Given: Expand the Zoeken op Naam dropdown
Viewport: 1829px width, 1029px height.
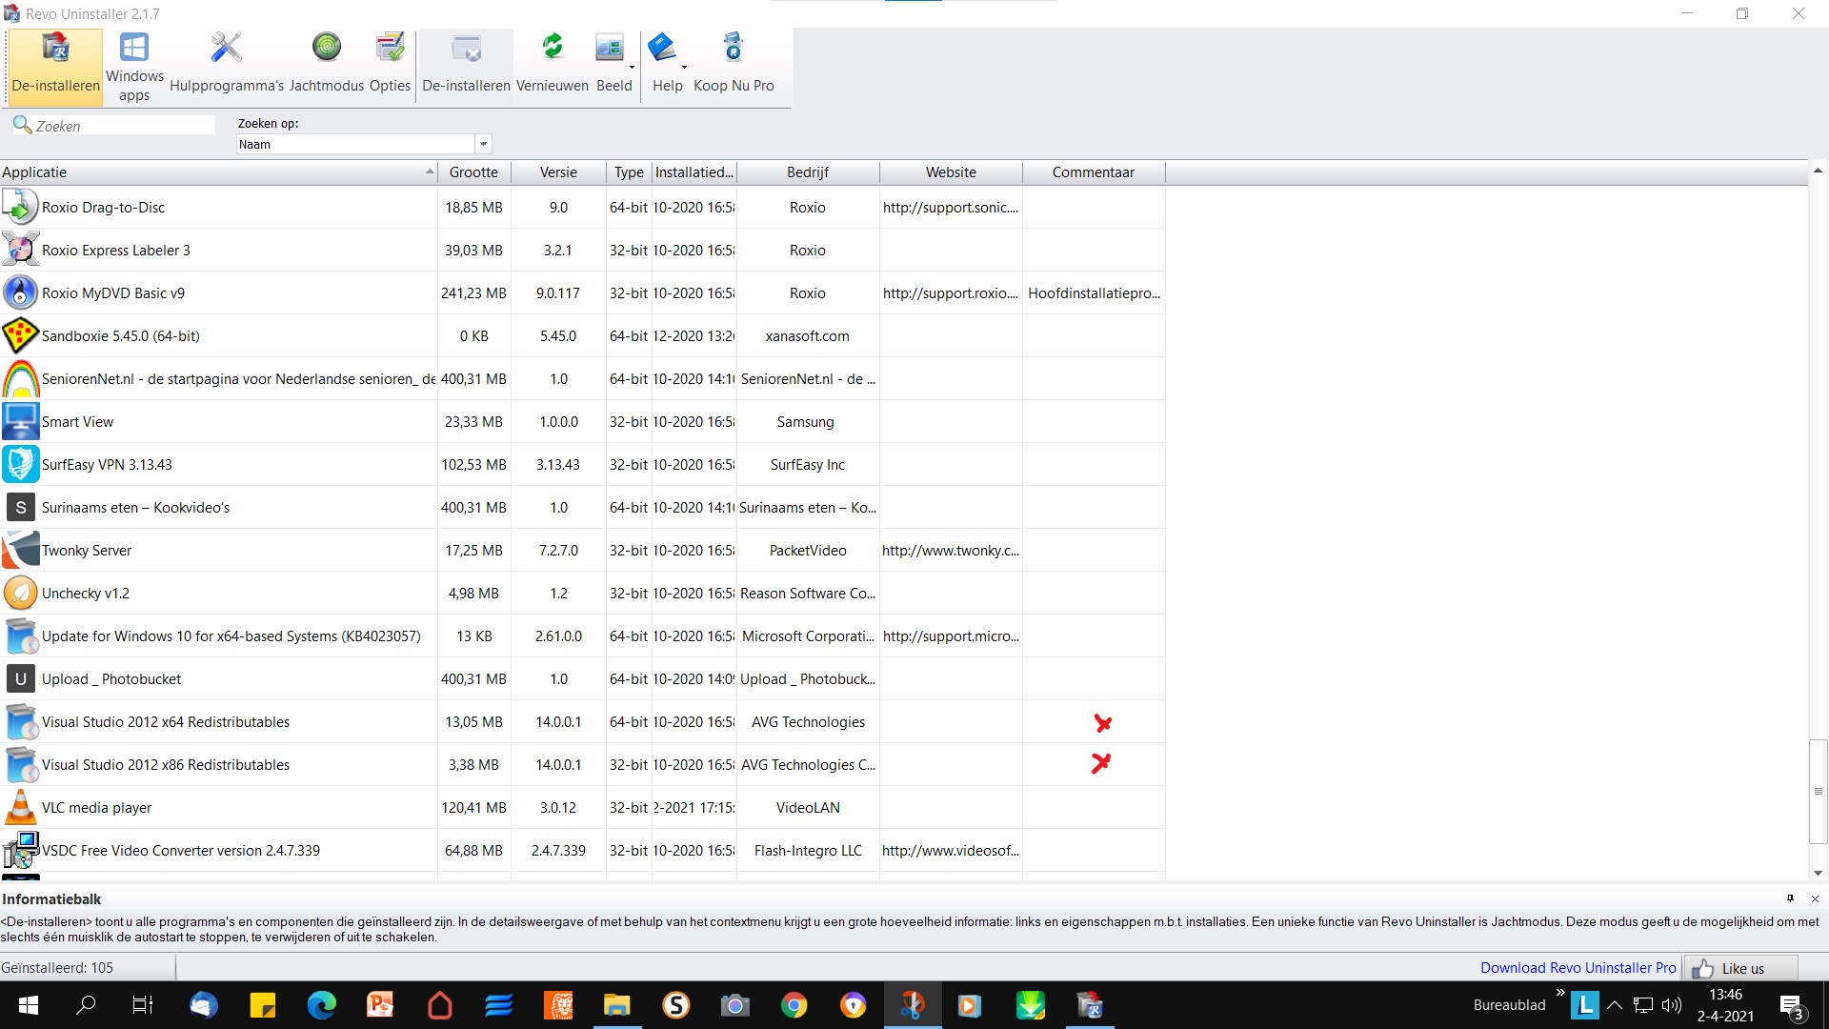Looking at the screenshot, I should pyautogui.click(x=483, y=144).
